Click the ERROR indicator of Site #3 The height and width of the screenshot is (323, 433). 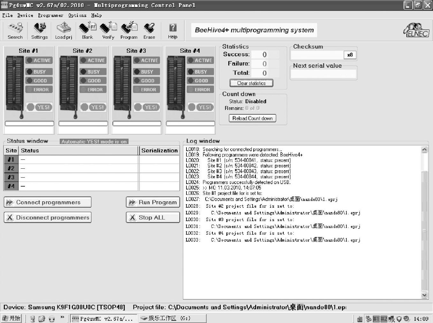tap(147, 90)
